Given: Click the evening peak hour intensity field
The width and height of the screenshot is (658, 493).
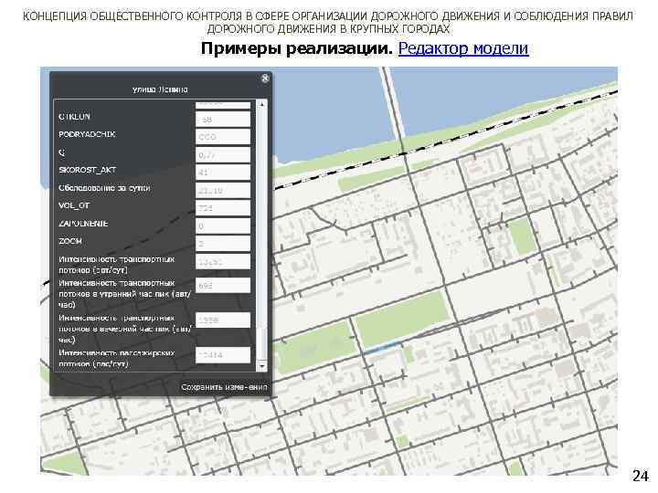Looking at the screenshot, I should click(x=223, y=320).
